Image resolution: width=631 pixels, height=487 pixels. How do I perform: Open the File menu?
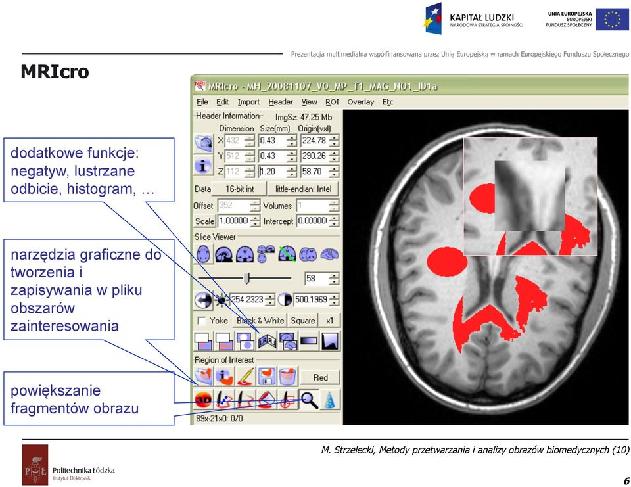coord(202,102)
